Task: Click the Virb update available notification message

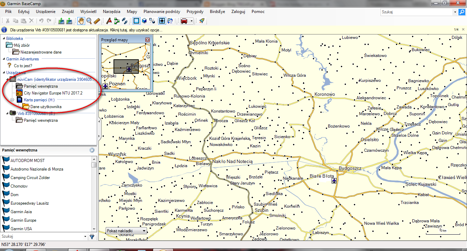Action: pos(86,30)
